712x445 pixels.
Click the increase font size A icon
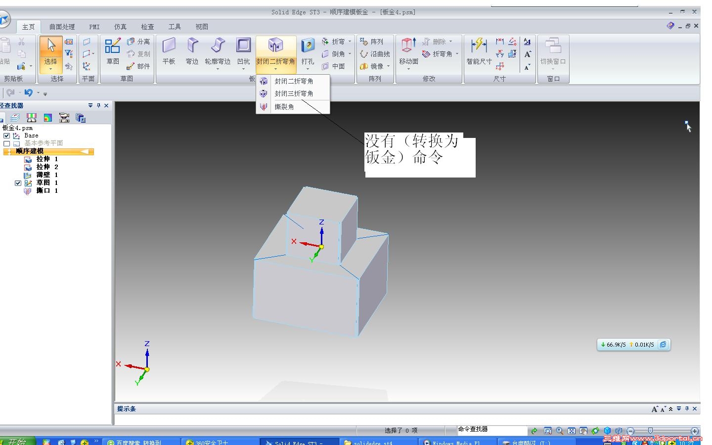(x=527, y=54)
